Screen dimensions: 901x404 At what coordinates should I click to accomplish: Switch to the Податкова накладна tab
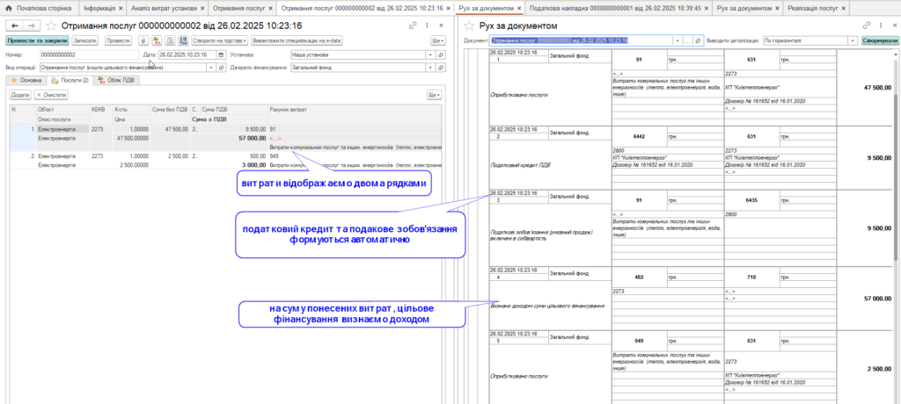(613, 7)
